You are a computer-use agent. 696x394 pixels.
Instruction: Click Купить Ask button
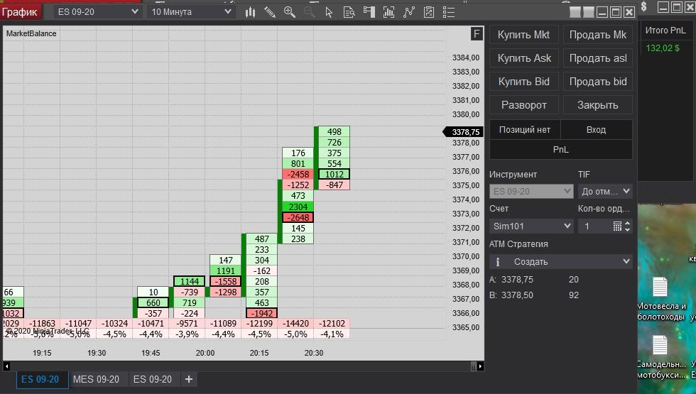coord(524,58)
